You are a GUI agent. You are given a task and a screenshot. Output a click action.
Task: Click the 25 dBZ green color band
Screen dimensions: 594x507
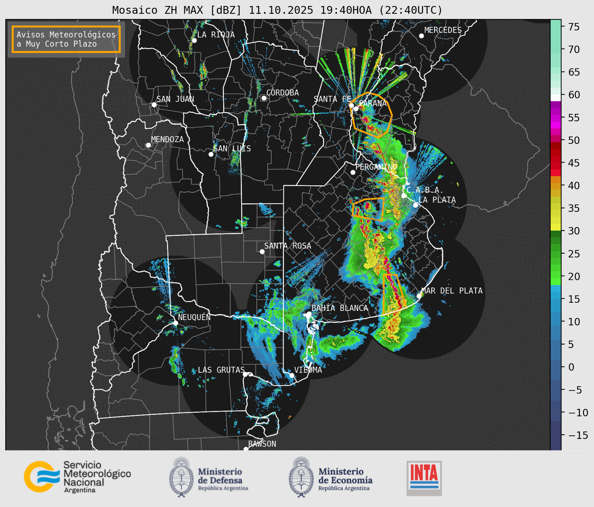click(556, 254)
